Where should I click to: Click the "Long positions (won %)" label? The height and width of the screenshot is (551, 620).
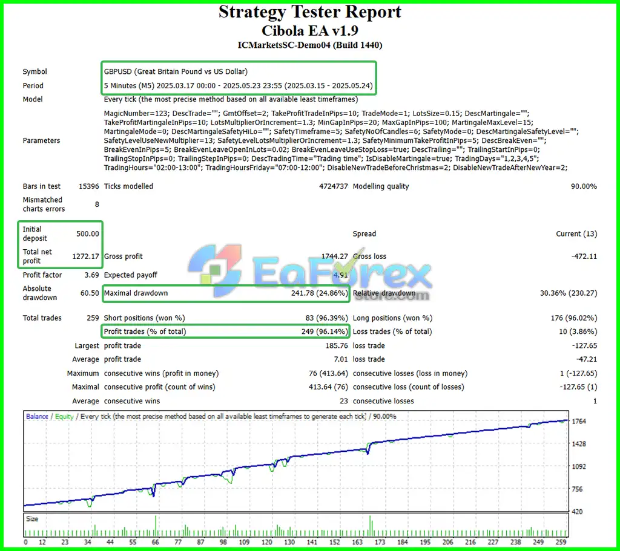tap(392, 318)
